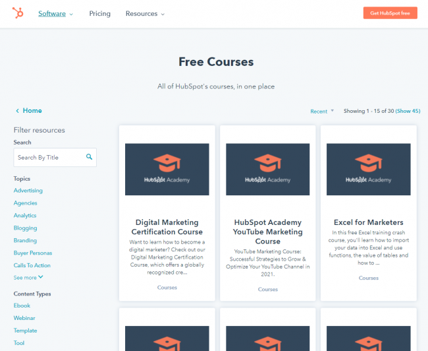Filter by Analytics topic
Viewport: 428px width, 351px height.
pos(25,216)
